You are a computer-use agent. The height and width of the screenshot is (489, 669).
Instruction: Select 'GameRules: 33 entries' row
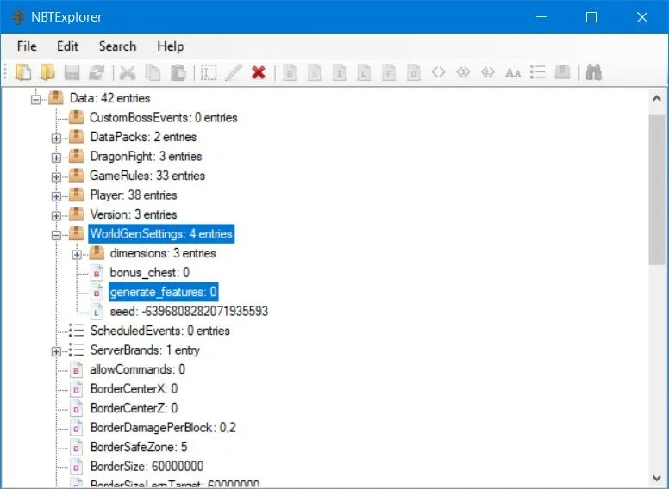[x=147, y=176]
